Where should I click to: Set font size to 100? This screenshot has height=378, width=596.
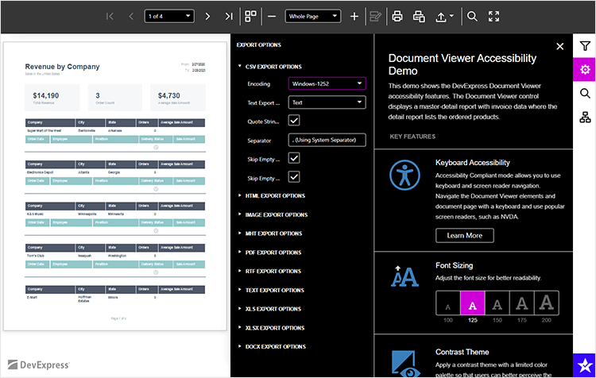coord(447,303)
